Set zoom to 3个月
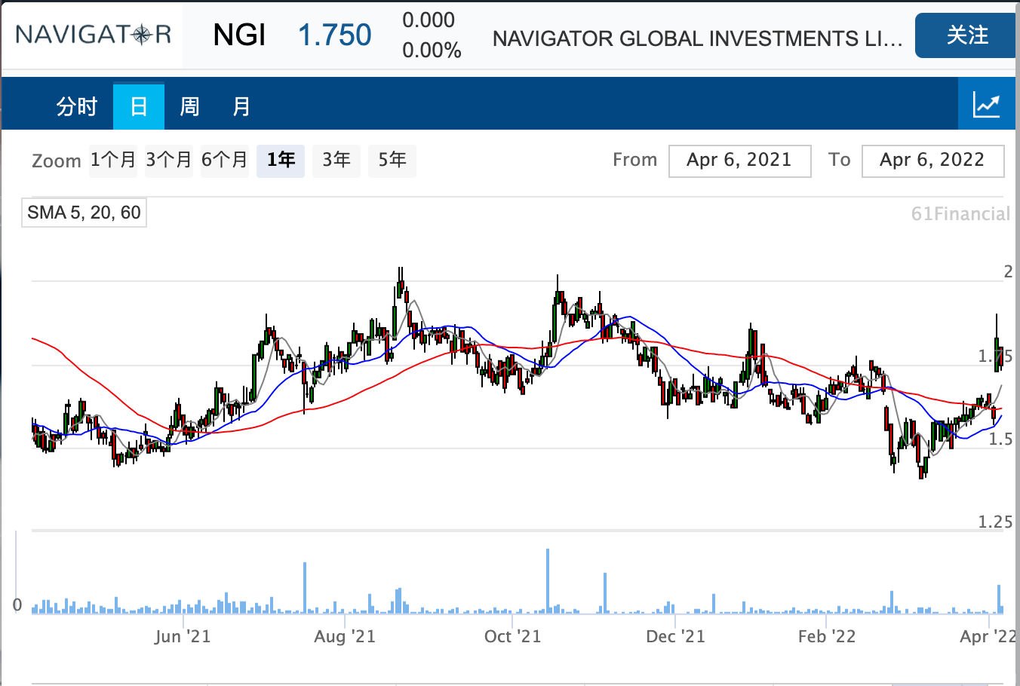1020x686 pixels. 169,161
